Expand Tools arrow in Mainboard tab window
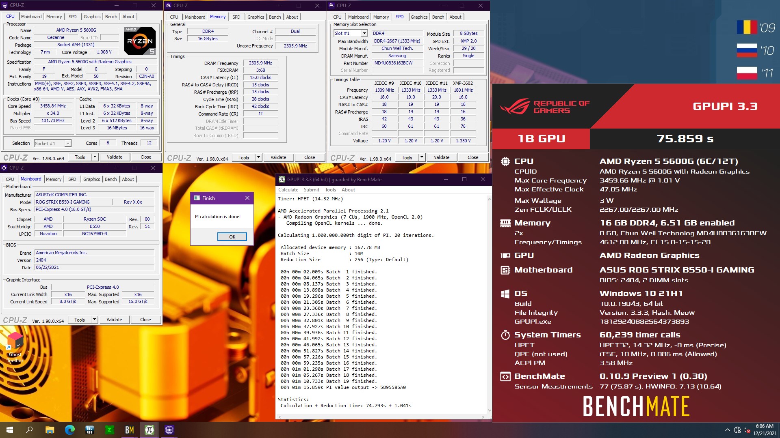 point(94,320)
